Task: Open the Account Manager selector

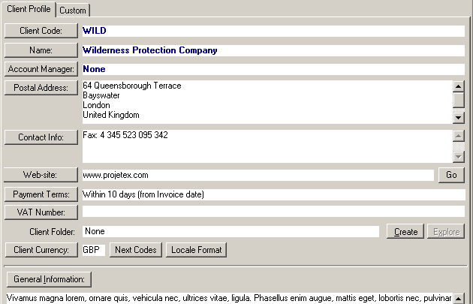Action: click(41, 69)
